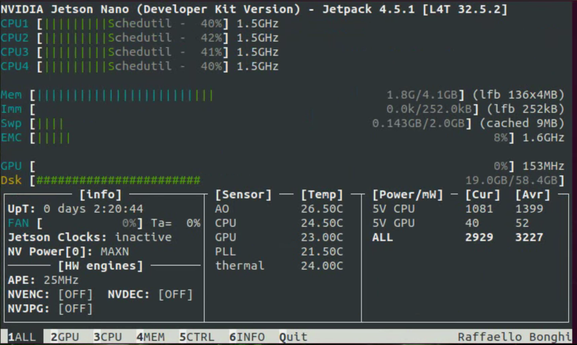Click the 19.0GB/58.4GB disk value
This screenshot has width=577, height=345.
(x=511, y=180)
